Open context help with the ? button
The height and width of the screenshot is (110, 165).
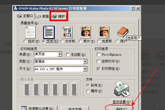click(x=133, y=8)
